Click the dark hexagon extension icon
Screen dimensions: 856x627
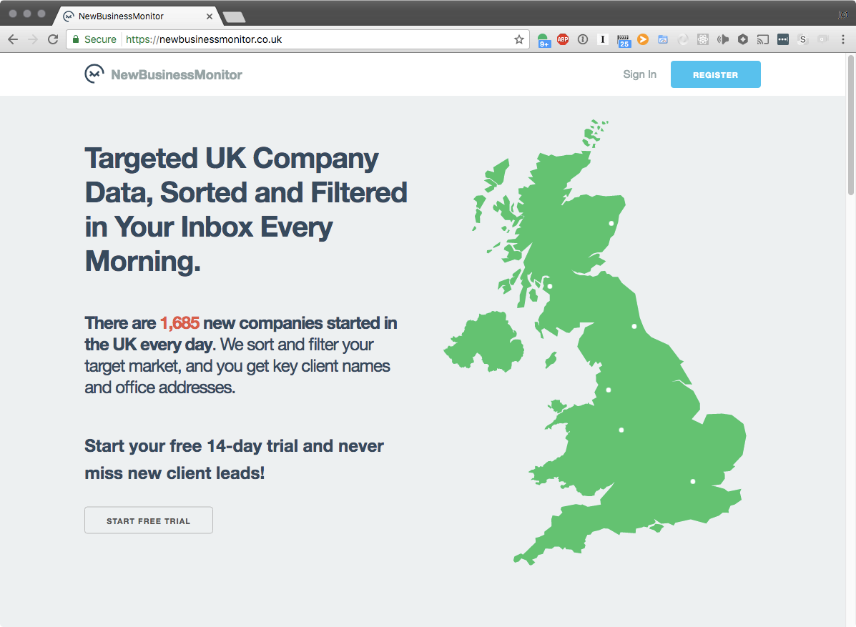tap(742, 39)
